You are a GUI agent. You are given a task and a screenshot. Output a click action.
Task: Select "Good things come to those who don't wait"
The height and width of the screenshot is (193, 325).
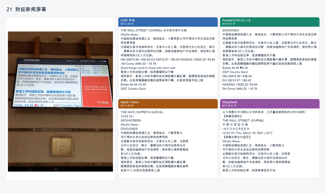(x=148, y=68)
